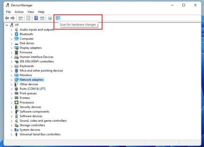204x147 pixels.
Task: Expand the Software components category
Action: click(11, 112)
